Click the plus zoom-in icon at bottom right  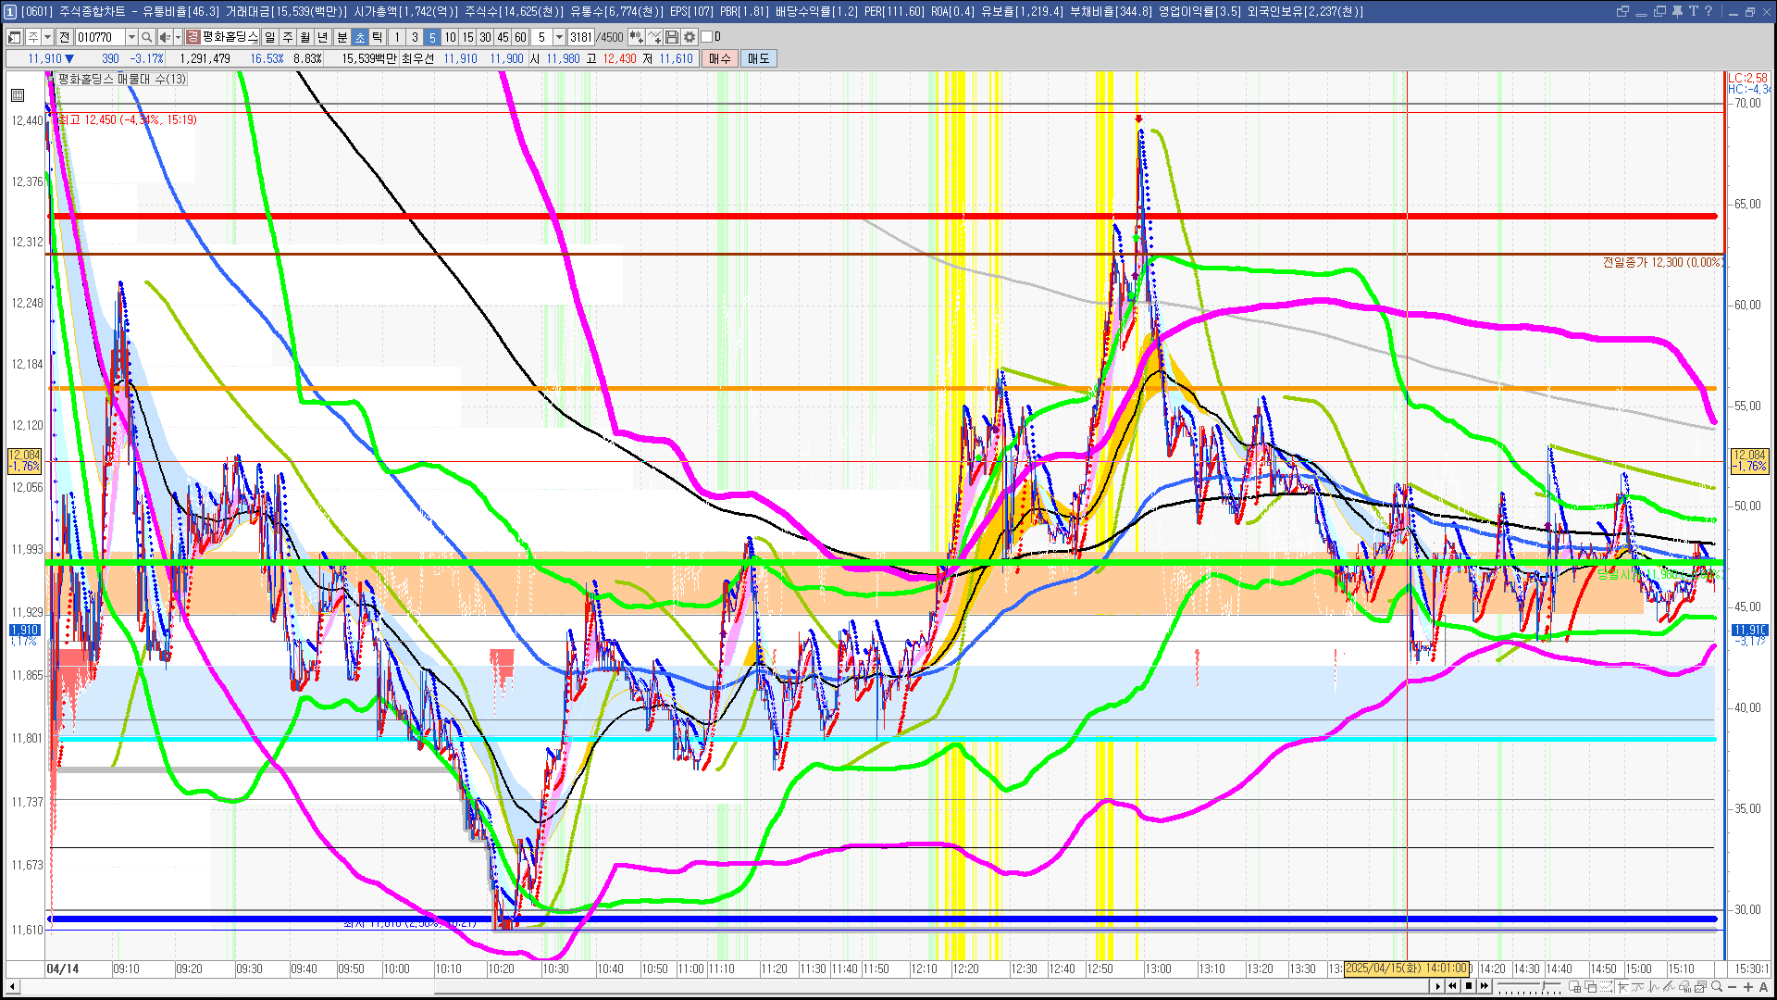[1748, 987]
